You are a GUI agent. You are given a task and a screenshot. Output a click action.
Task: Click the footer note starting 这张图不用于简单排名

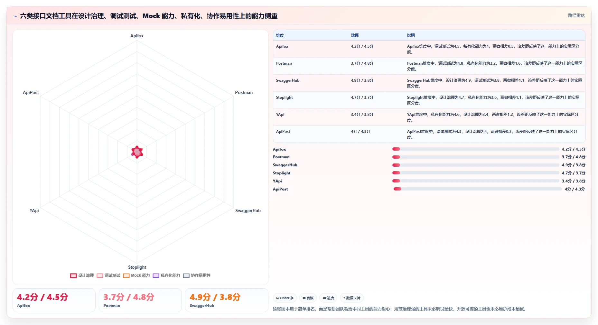tap(400, 309)
